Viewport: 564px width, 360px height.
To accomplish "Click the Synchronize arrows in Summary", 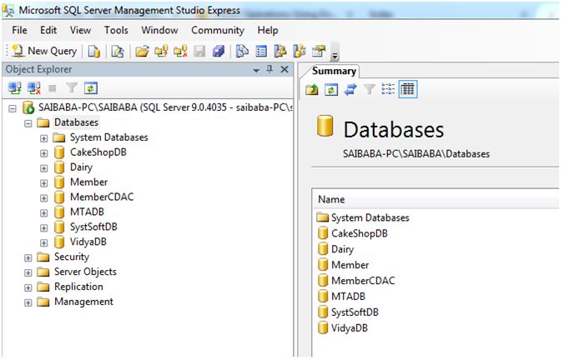I will [350, 89].
